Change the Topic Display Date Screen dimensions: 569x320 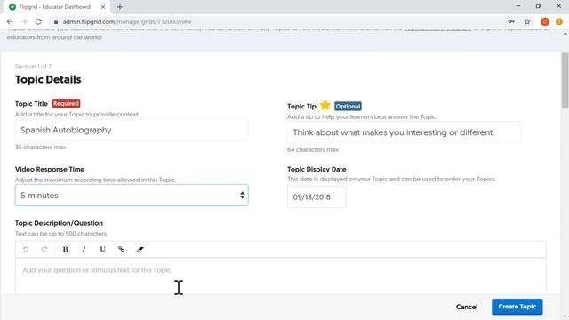[x=317, y=197]
